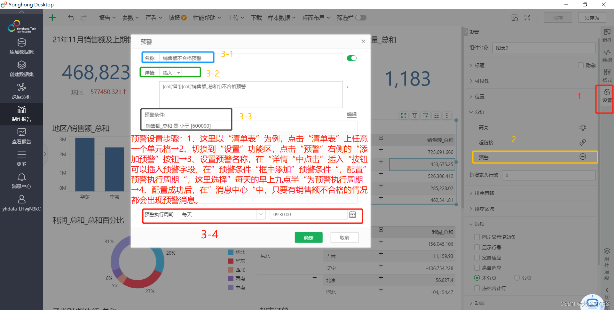Undo the last action
This screenshot has height=310, width=614.
(71, 18)
